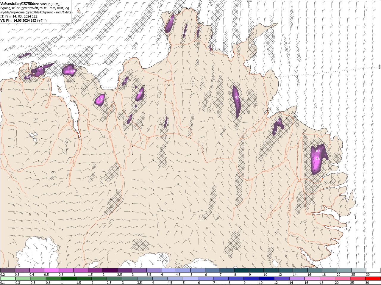The width and height of the screenshot is (381, 285).
Task: Click the snow legend swatch between 0.3 and 0.4
Action: click(22, 270)
